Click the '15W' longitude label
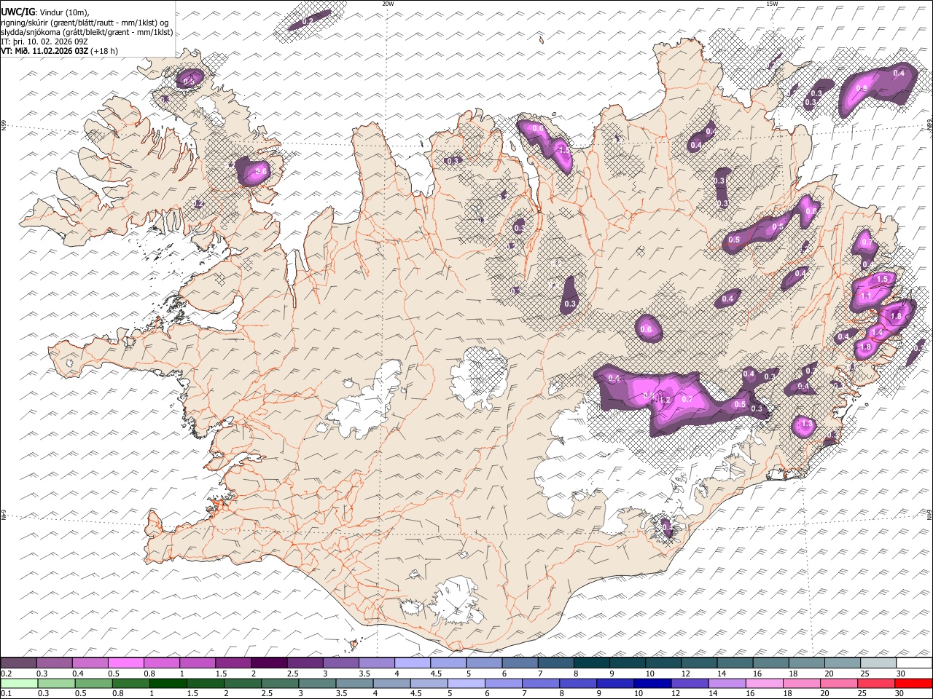This screenshot has height=699, width=933. coord(772,4)
